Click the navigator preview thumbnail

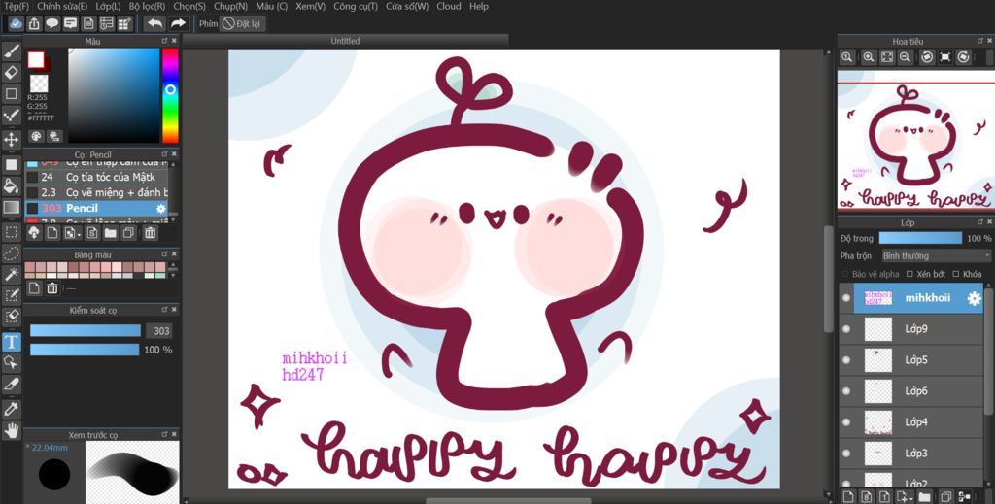coord(914,140)
